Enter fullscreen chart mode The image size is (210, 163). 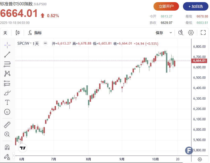pos(203,33)
